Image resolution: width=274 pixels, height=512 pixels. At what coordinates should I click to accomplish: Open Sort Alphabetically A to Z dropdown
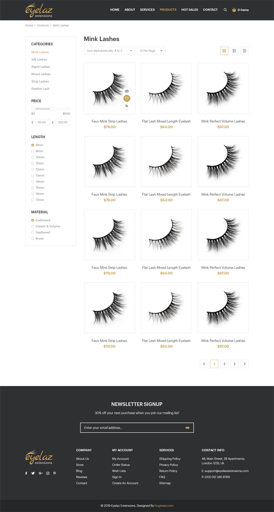(x=109, y=51)
